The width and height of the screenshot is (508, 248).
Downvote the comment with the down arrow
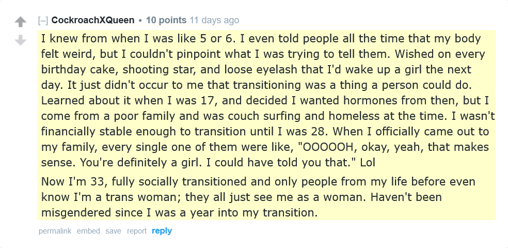20,40
